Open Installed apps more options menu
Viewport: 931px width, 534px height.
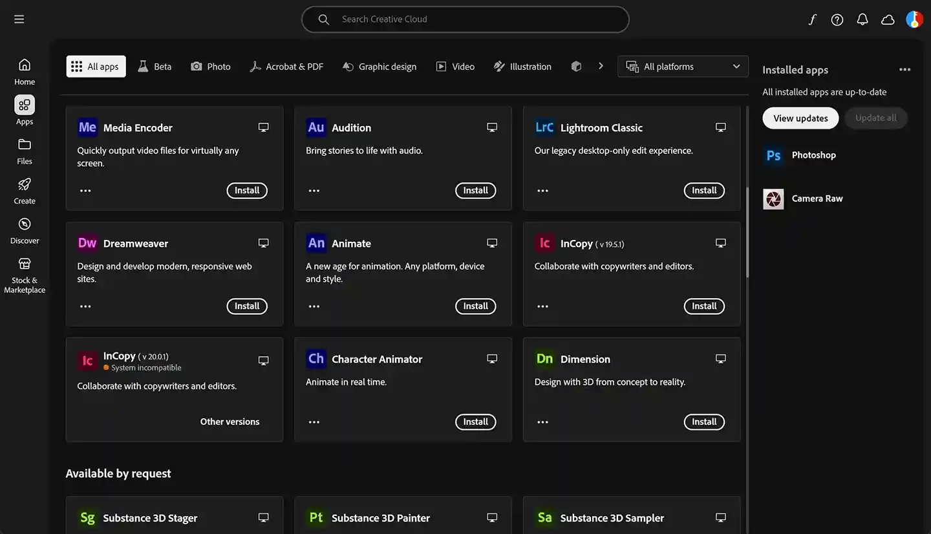tap(904, 70)
